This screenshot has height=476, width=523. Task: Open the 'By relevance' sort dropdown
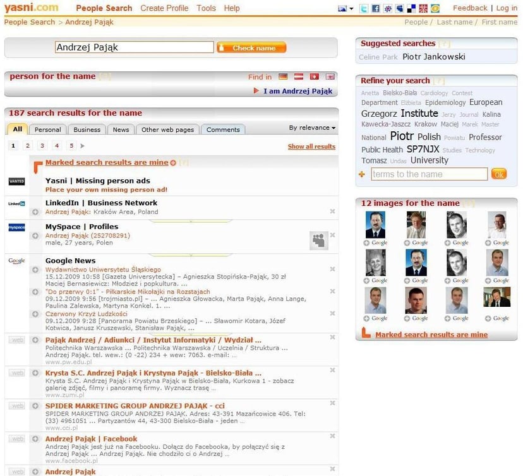click(312, 128)
